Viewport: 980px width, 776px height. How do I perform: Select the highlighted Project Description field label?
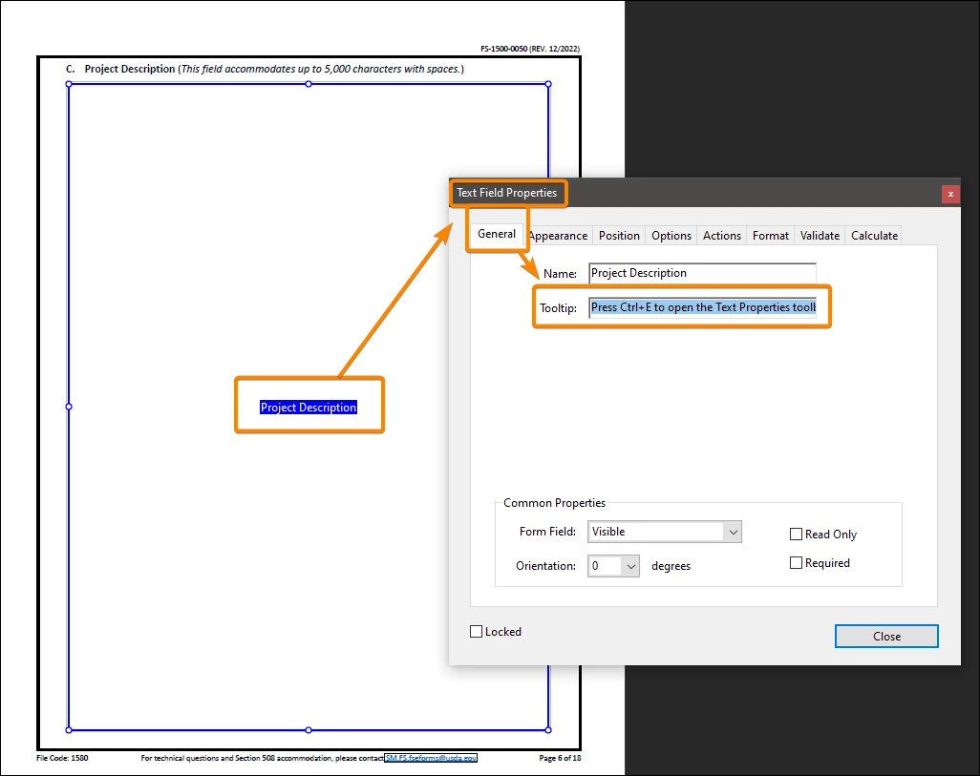pyautogui.click(x=309, y=408)
